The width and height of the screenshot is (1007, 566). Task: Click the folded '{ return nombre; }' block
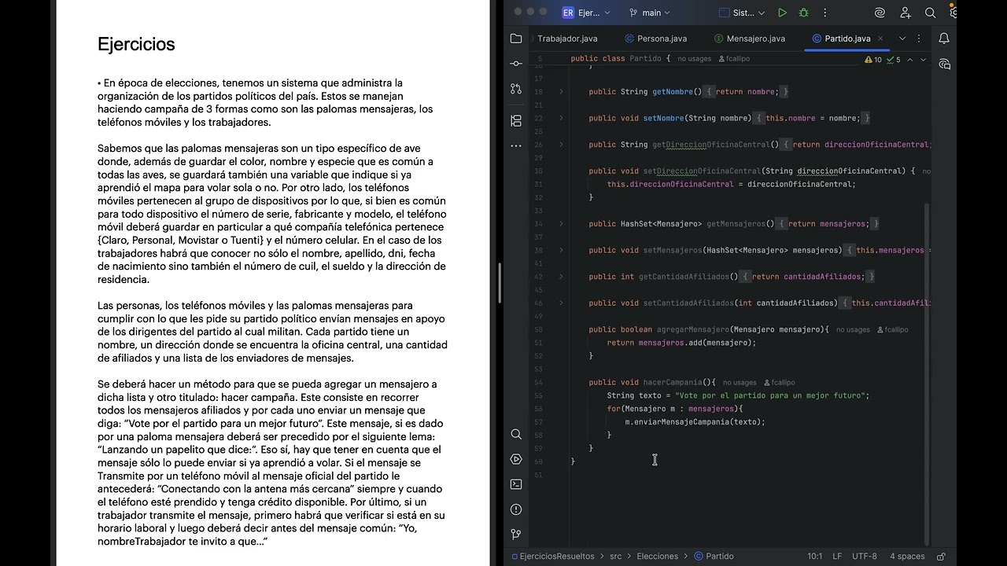(747, 92)
